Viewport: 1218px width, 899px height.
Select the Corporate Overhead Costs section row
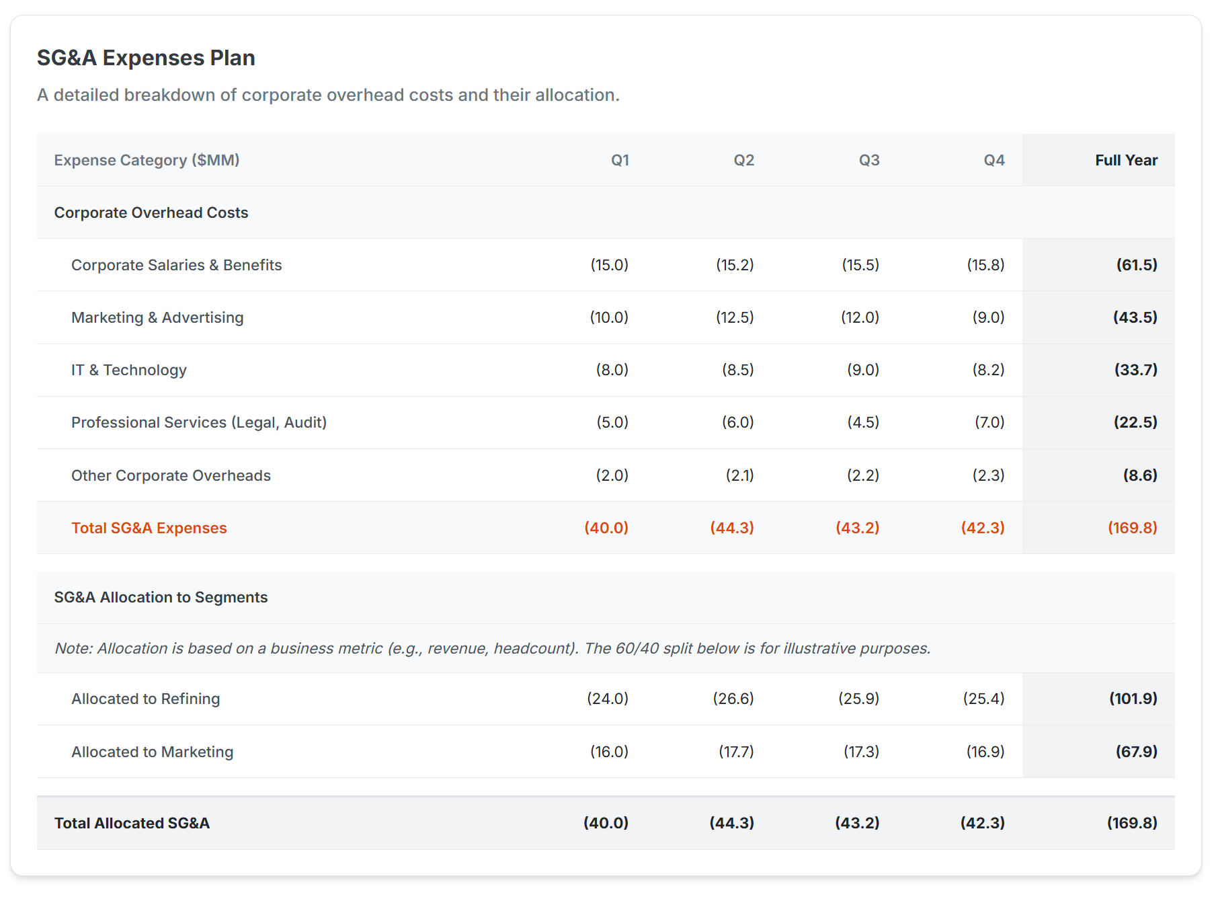point(606,212)
